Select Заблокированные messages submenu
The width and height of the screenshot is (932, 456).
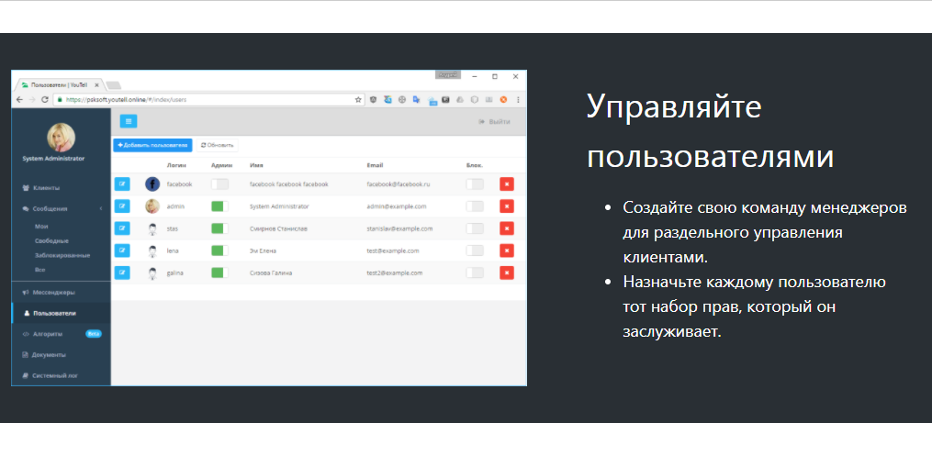[x=62, y=255]
